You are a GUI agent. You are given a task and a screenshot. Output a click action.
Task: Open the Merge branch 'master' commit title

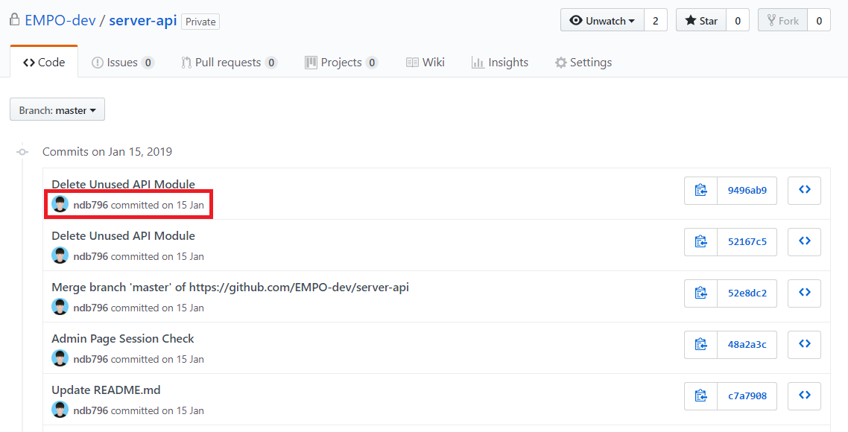point(230,287)
